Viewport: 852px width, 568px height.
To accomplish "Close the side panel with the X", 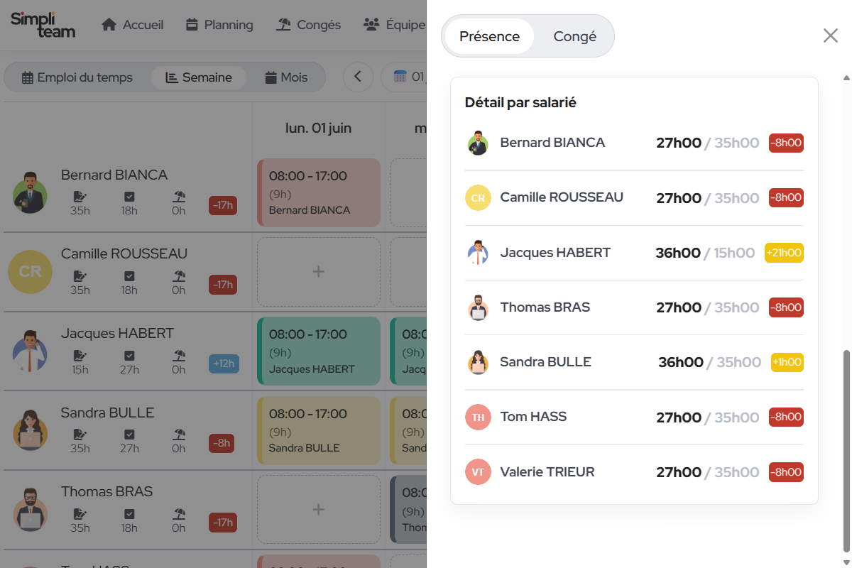I will click(830, 35).
